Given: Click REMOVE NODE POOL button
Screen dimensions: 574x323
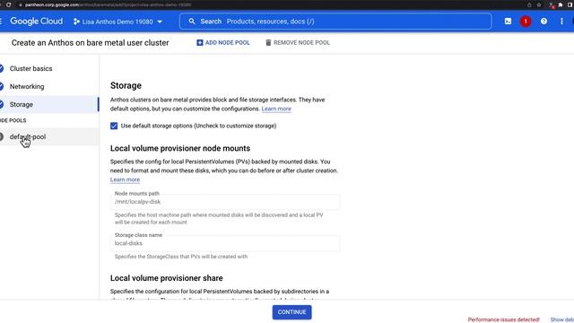Looking at the screenshot, I should click(298, 43).
